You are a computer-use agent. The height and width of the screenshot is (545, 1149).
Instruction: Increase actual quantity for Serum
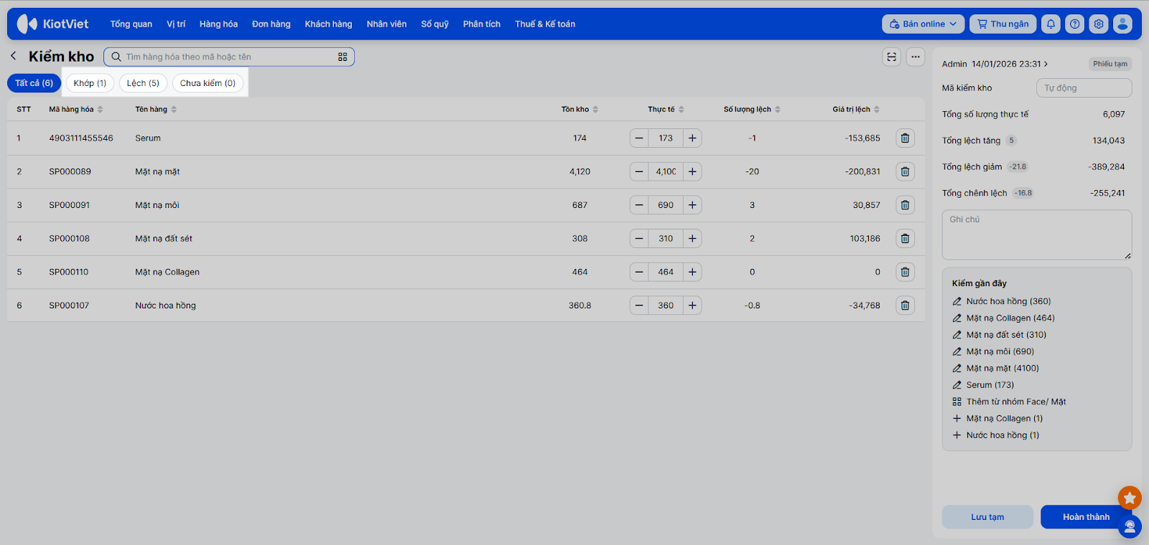pos(692,138)
